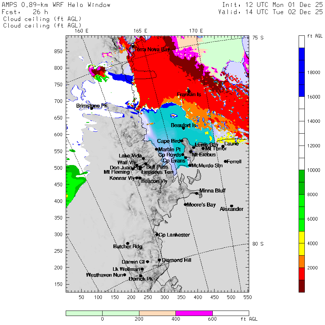
Task: Click the '50' x-axis tick label
Action: pyautogui.click(x=82, y=297)
